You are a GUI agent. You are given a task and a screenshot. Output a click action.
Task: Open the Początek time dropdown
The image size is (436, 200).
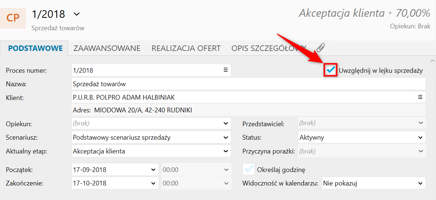tap(196, 169)
